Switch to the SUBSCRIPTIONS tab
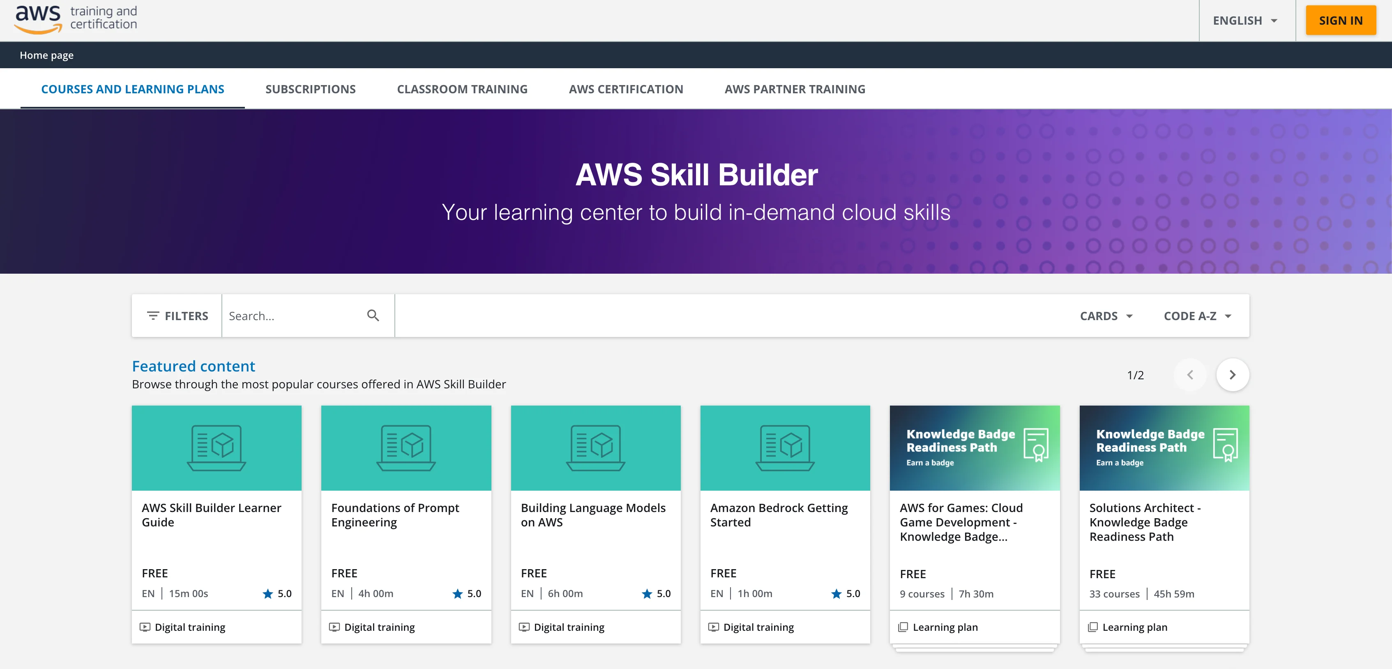The height and width of the screenshot is (669, 1392). click(310, 89)
